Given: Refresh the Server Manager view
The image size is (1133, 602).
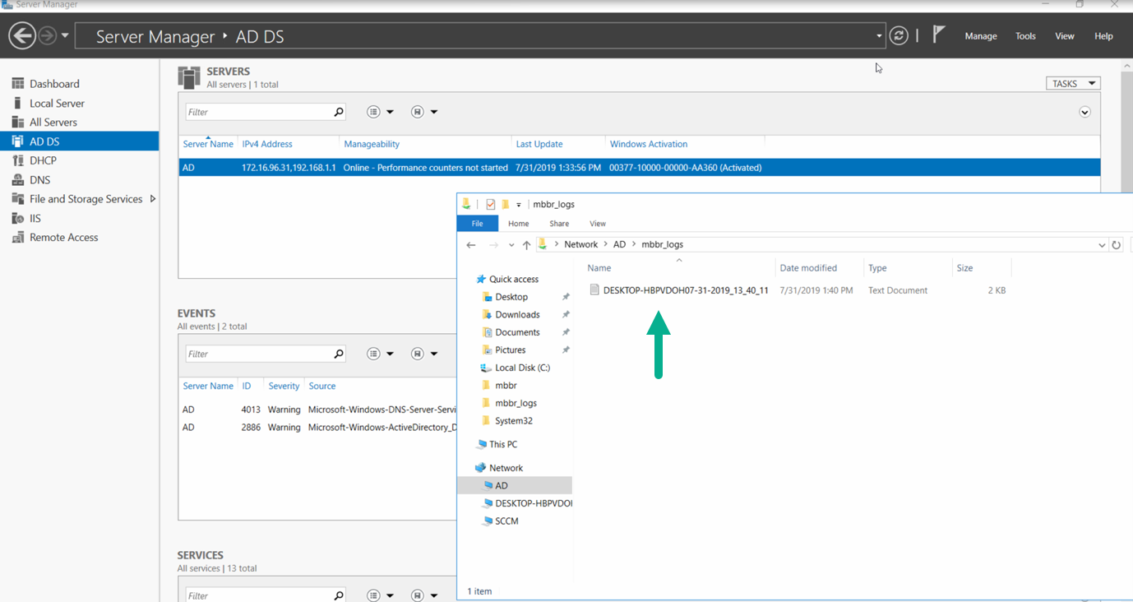Looking at the screenshot, I should point(899,35).
